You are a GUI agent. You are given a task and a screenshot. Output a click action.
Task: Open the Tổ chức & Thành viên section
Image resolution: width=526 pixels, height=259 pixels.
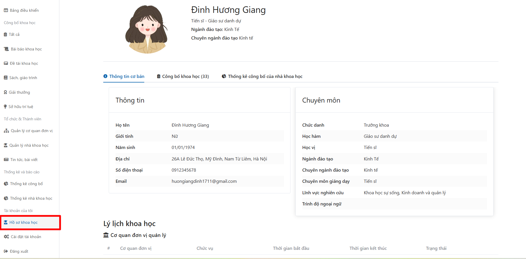[23, 119]
